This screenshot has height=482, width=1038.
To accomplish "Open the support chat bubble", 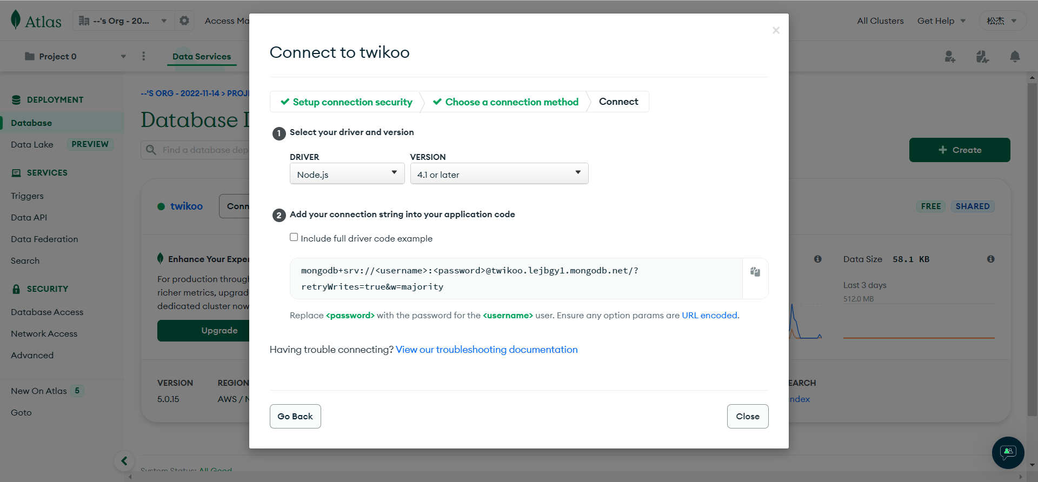I will pyautogui.click(x=1008, y=452).
